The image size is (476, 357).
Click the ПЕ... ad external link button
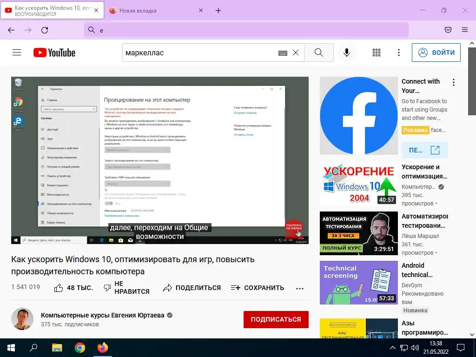(x=425, y=150)
